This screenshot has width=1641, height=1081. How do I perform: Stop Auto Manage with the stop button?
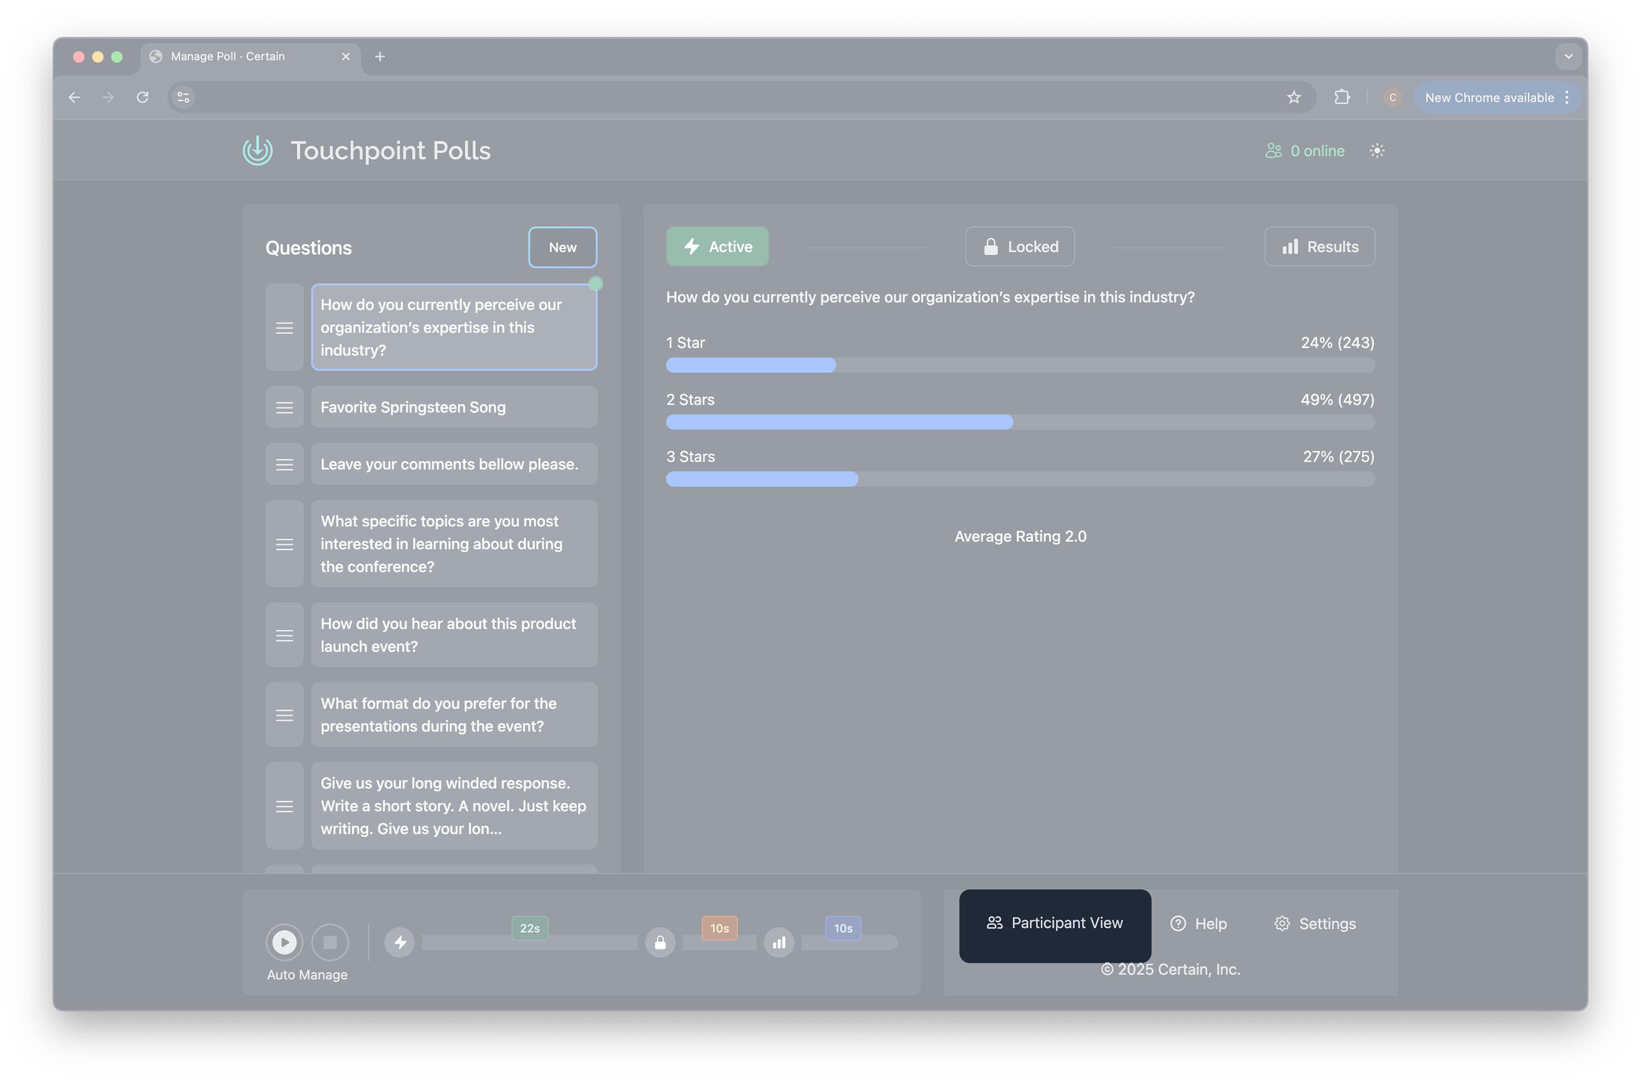pos(330,942)
